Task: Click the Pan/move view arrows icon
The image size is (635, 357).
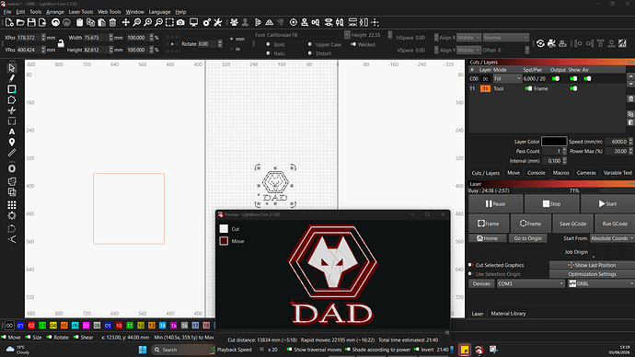Action: coord(126,23)
